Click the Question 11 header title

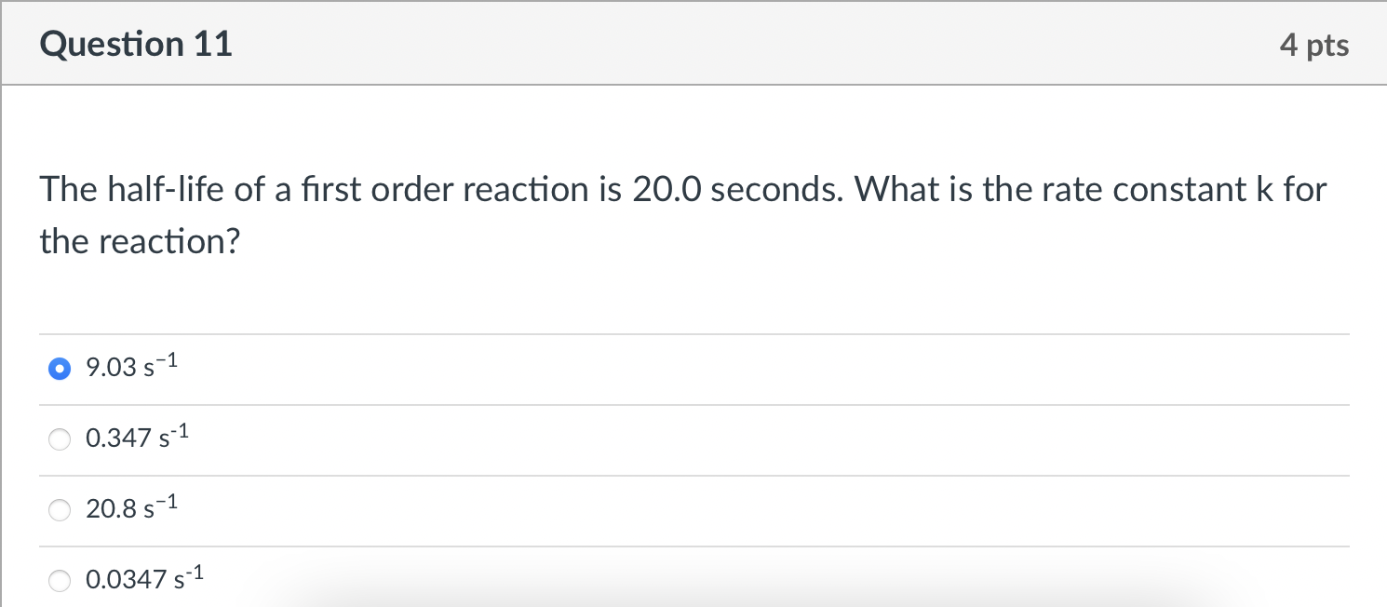pos(136,43)
